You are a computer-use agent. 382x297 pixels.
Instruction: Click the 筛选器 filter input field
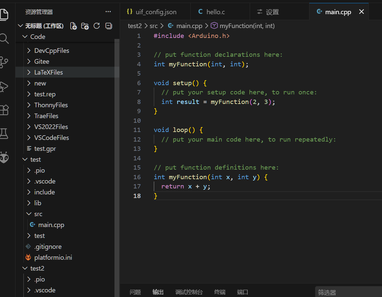348,292
